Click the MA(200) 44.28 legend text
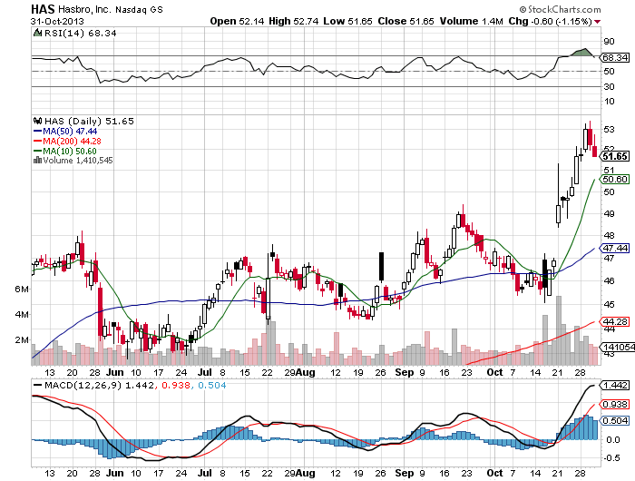Image resolution: width=635 pixels, height=481 pixels. 72,142
